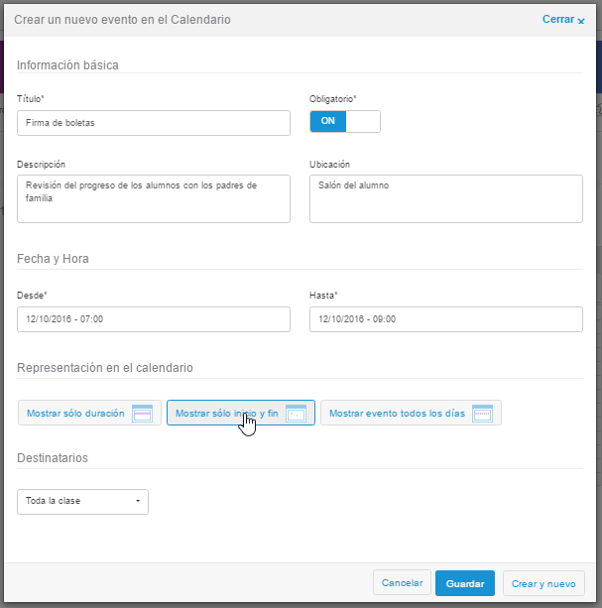
Task: Focus the Título input field
Action: (154, 123)
